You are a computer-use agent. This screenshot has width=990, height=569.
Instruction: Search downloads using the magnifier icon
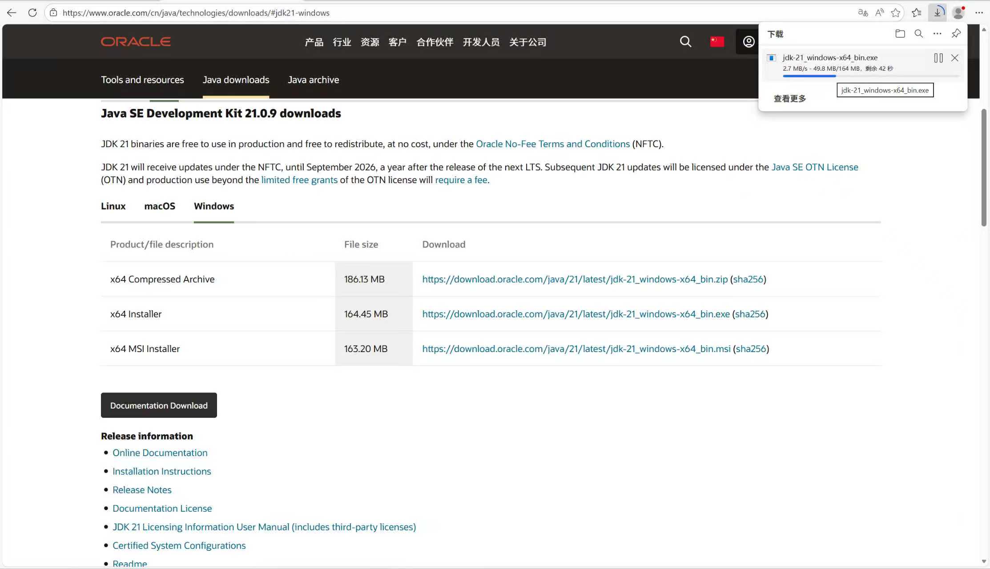coord(918,34)
